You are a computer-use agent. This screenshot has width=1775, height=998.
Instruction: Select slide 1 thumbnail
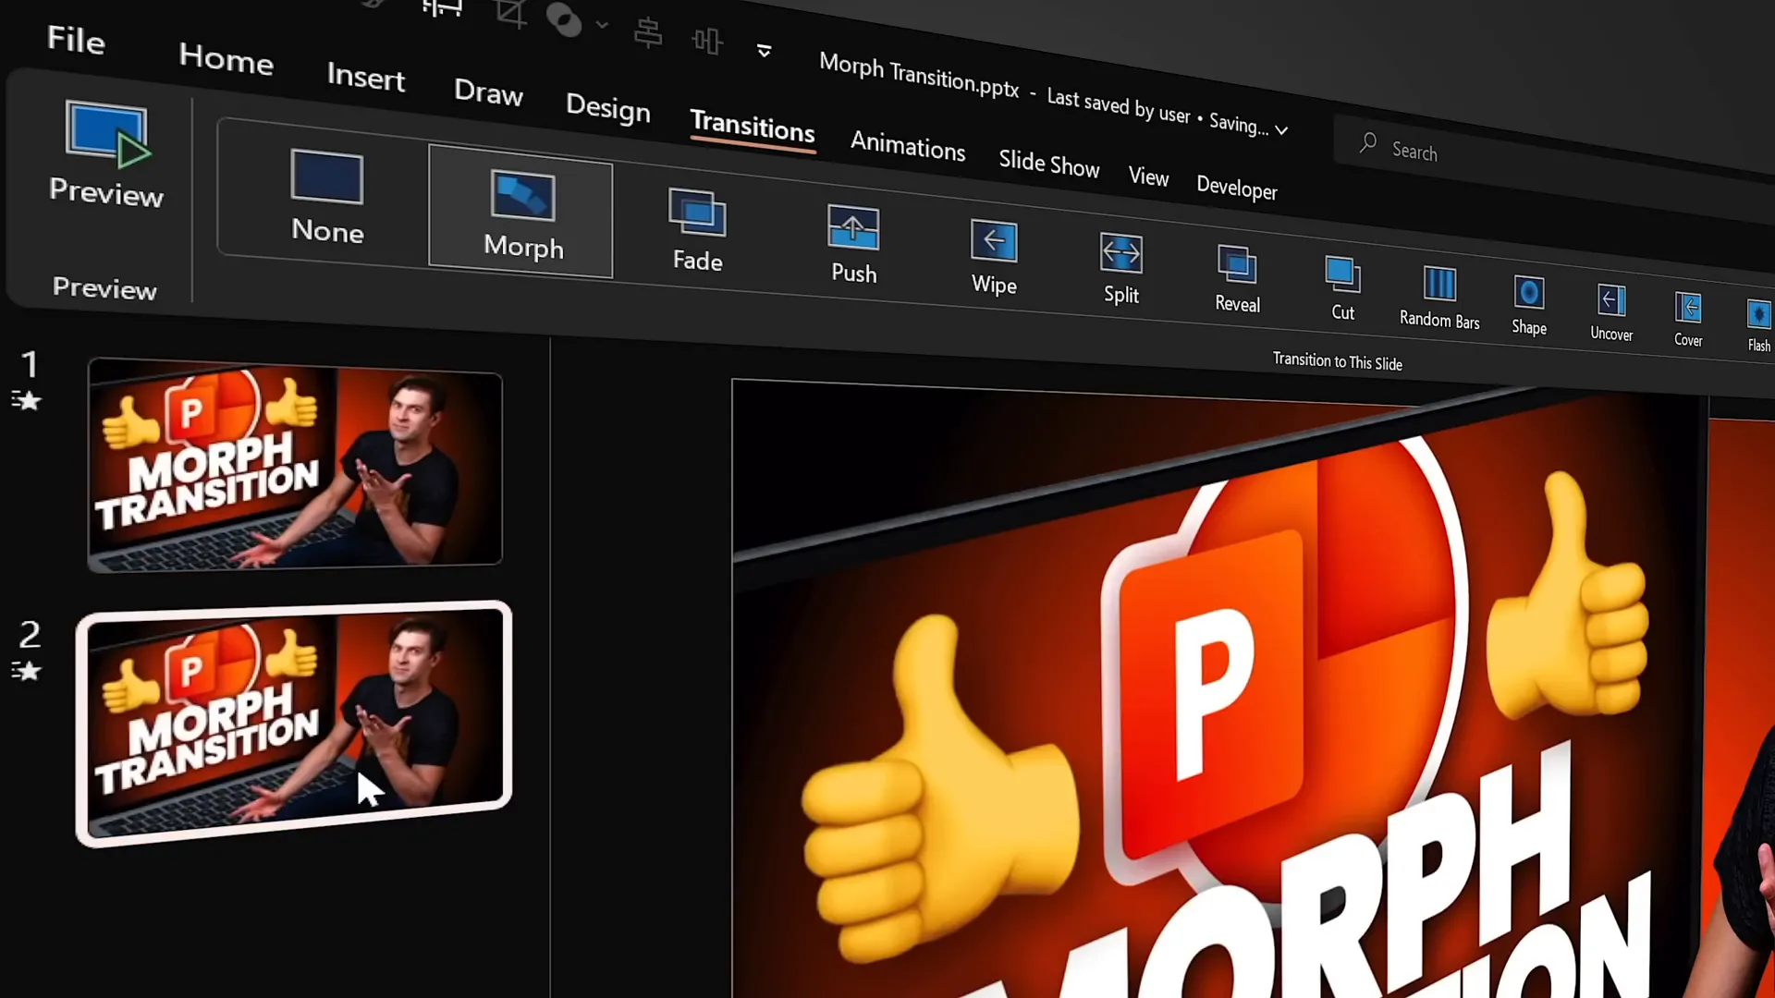295,465
